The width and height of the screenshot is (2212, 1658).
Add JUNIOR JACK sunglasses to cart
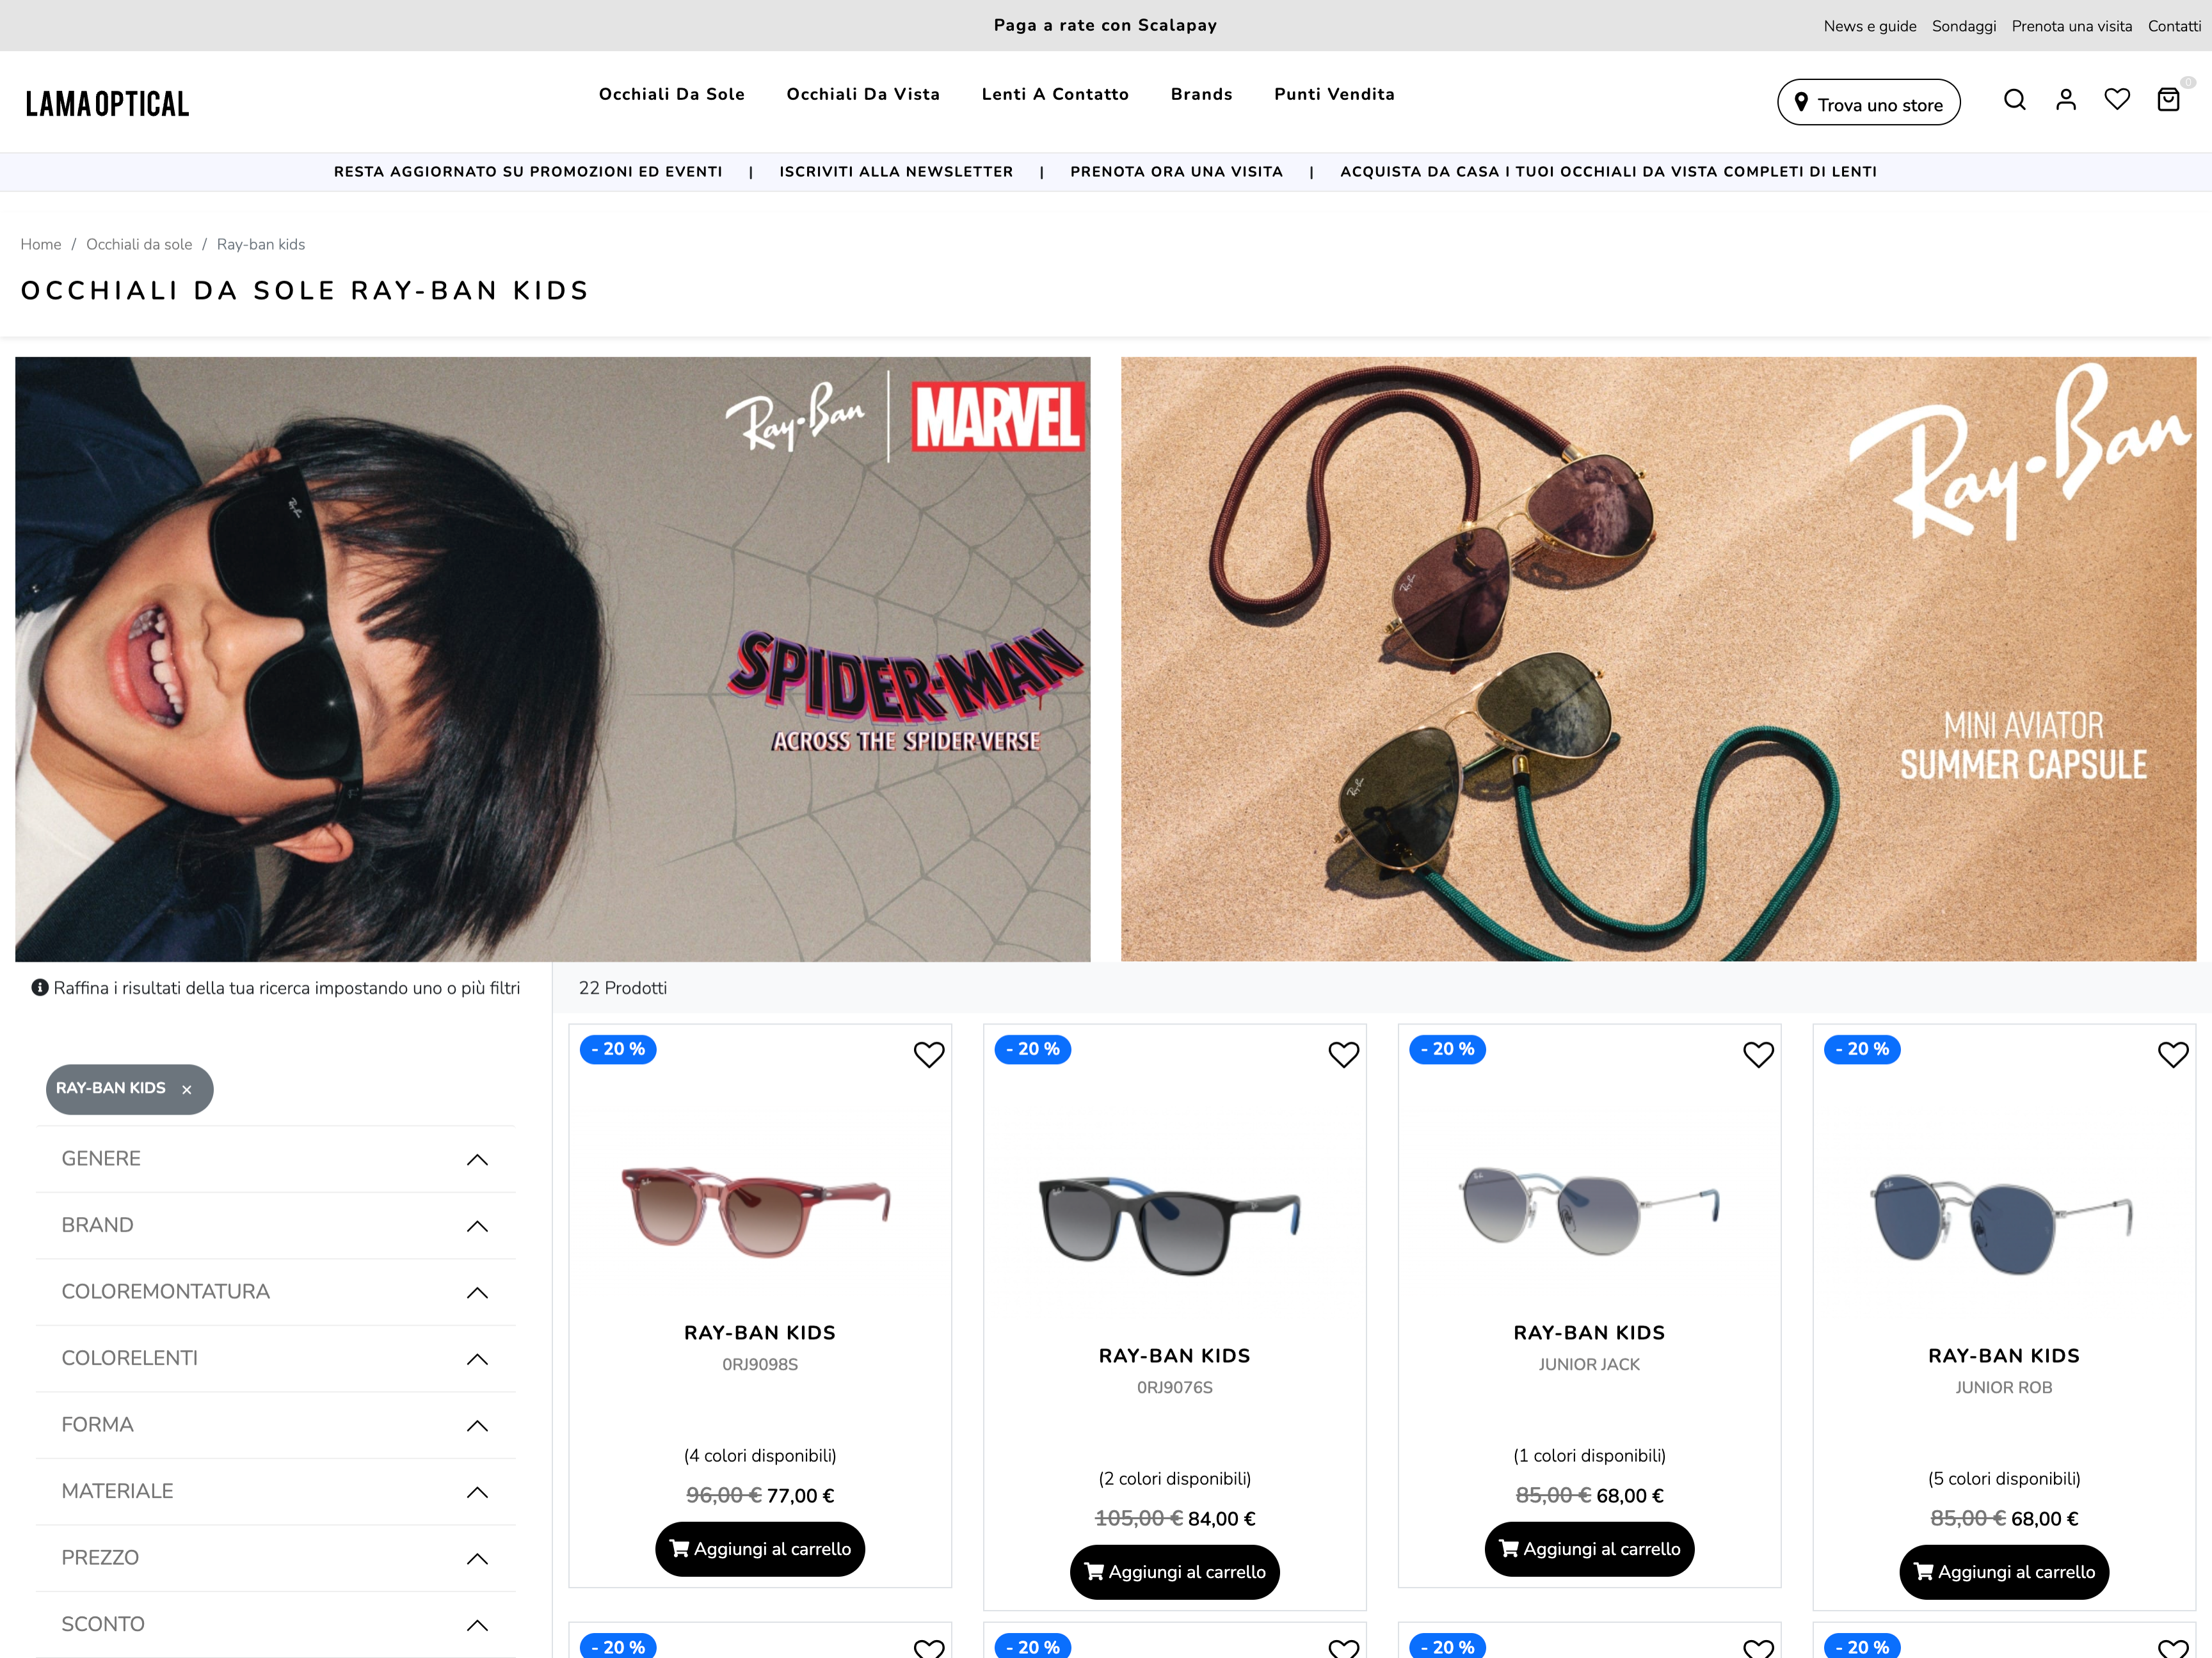(1589, 1549)
